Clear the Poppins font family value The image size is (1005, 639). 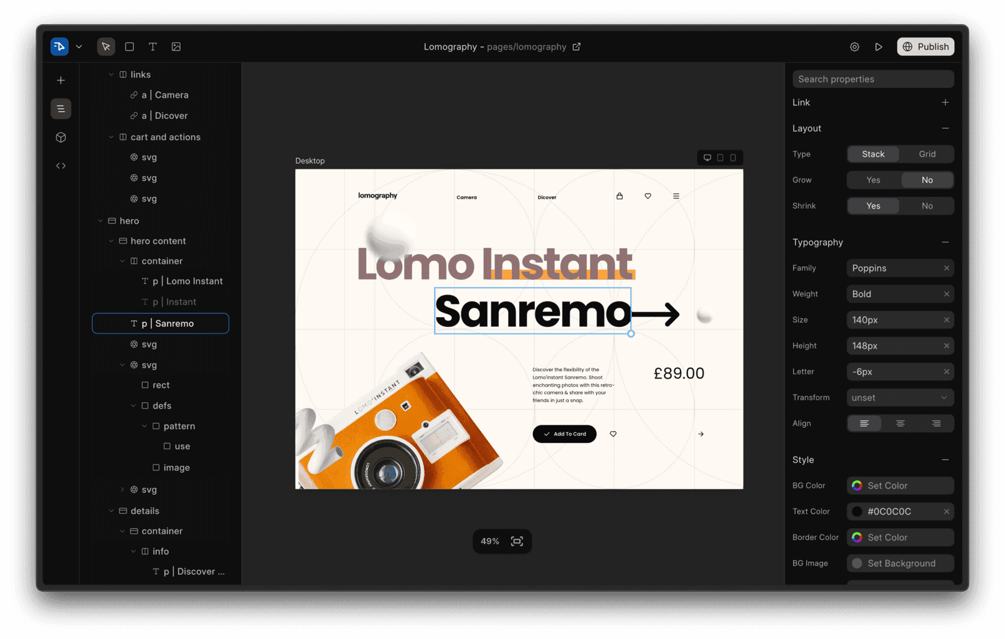[946, 268]
